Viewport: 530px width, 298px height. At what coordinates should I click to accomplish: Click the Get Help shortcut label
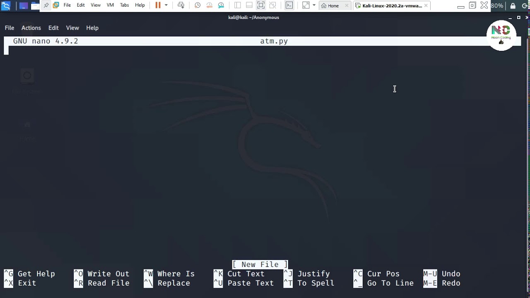click(x=36, y=274)
